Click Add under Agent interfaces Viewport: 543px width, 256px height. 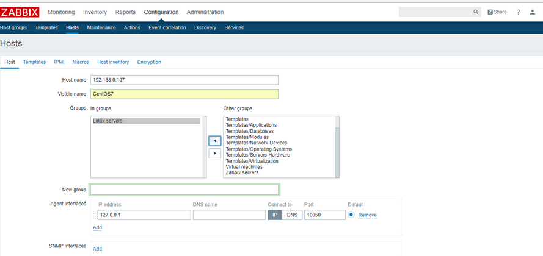coord(97,227)
